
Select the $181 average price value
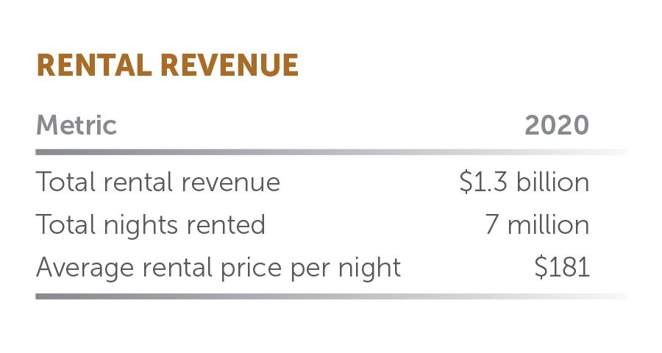point(562,267)
